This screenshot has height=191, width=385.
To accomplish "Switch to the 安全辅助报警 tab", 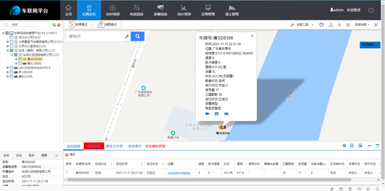I will click(155, 146).
